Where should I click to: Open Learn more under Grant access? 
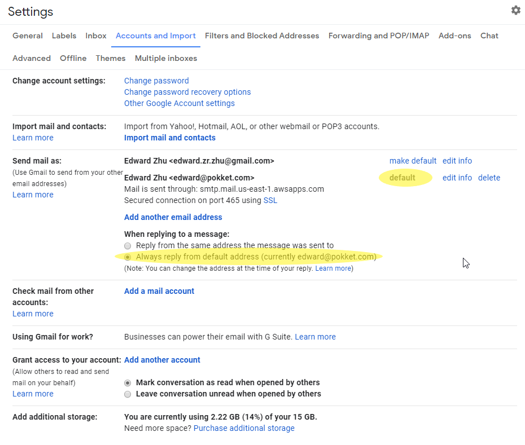pyautogui.click(x=33, y=394)
